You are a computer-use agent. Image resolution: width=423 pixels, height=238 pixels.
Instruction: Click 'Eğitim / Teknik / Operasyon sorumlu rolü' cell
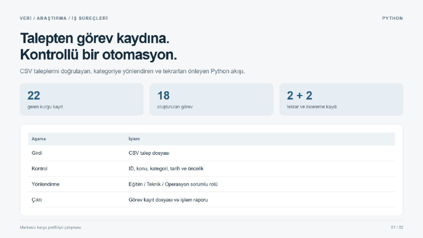tap(173, 184)
